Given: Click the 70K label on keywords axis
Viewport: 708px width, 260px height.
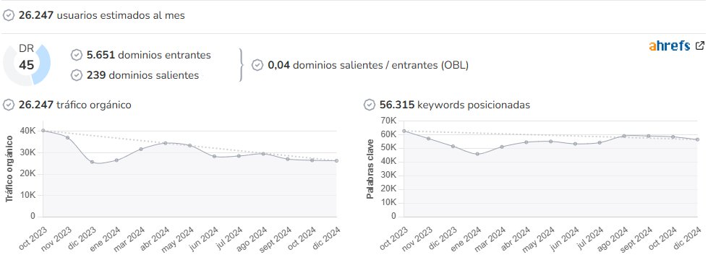Looking at the screenshot, I should pos(388,121).
